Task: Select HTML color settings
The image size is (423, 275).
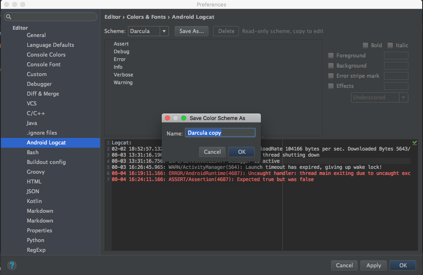Action: coord(34,181)
